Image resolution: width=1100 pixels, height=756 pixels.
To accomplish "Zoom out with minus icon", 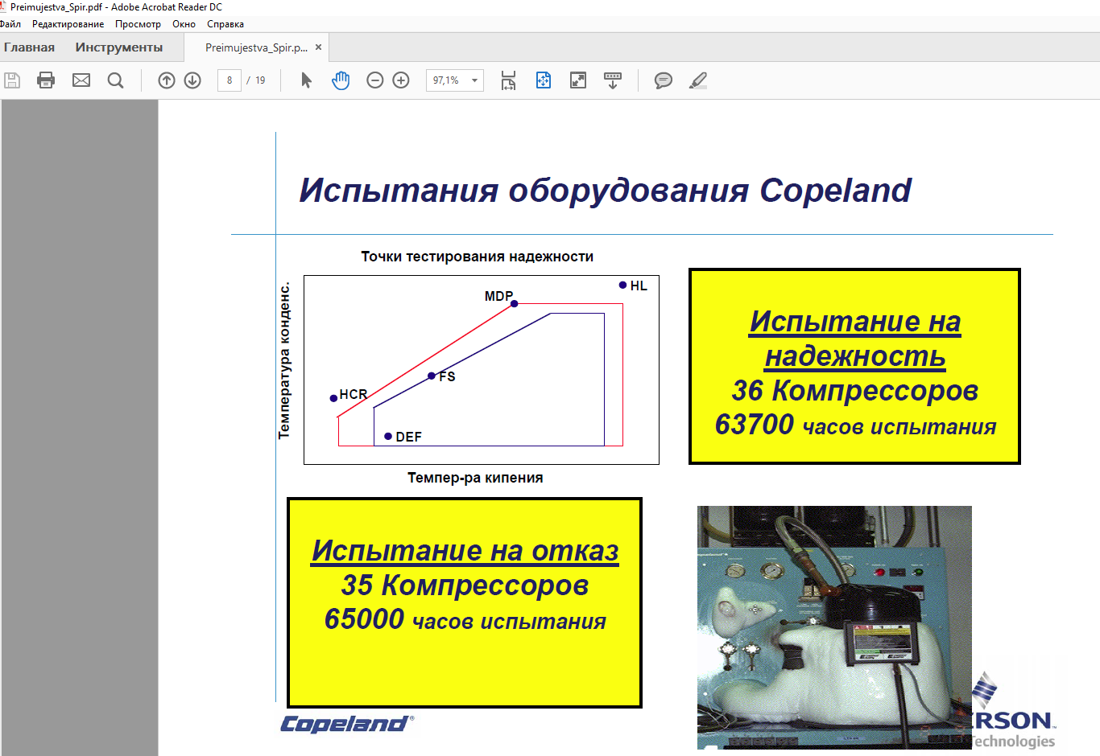I will [x=375, y=80].
